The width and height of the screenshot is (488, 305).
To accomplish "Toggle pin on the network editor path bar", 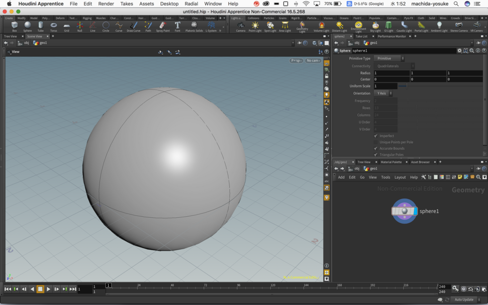I will coord(478,169).
